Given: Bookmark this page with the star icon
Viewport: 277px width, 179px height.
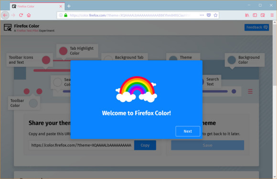Looking at the screenshot, I should pyautogui.click(x=215, y=15).
